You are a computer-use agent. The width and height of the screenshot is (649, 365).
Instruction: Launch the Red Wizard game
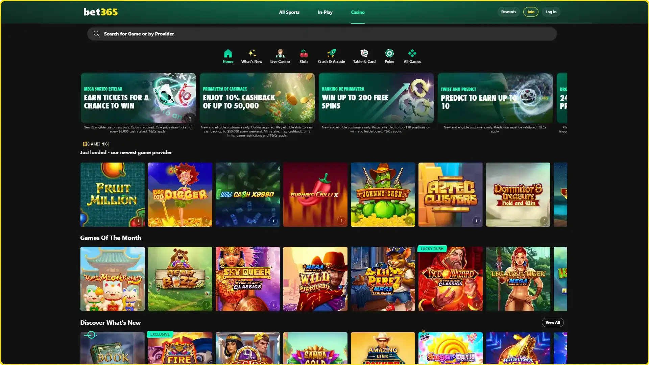pos(451,279)
